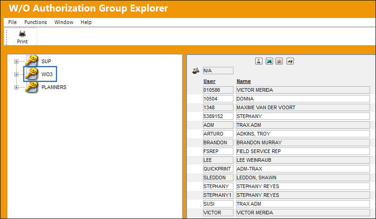Select LEE WEINRAUB name cell
This screenshot has height=219, width=376.
[x=303, y=160]
